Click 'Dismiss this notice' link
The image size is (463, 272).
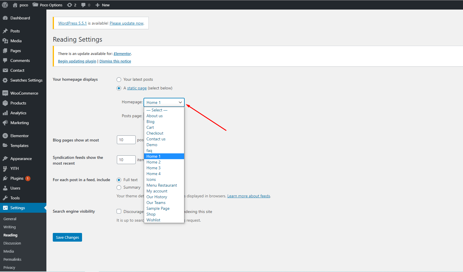pyautogui.click(x=115, y=61)
